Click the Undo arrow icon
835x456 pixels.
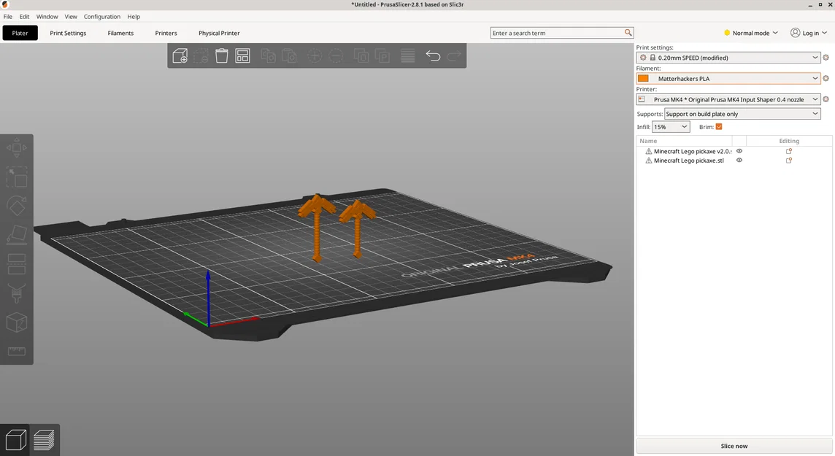[433, 55]
